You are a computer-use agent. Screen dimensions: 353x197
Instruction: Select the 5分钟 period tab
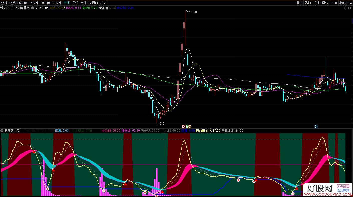click(23, 3)
